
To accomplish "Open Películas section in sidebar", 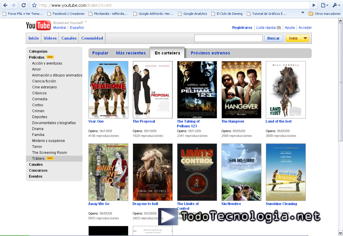I will pos(37,57).
